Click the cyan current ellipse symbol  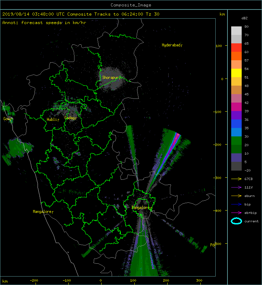[x=236, y=221]
